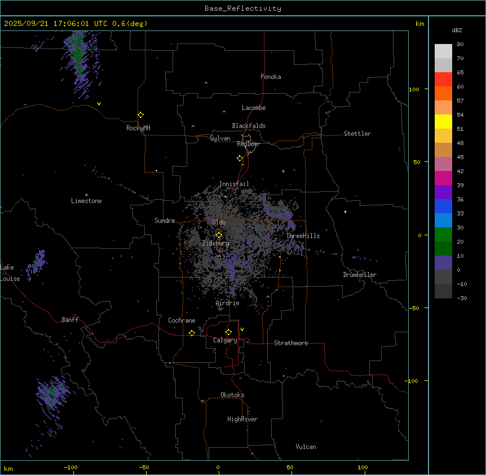Image resolution: width=486 pixels, height=475 pixels.
Task: Click the asterisk marker above Limestone
Action: (86, 195)
